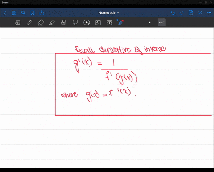Viewport: 214px width, 172px height.
Task: Select the Shapes tool
Action: click(64, 23)
